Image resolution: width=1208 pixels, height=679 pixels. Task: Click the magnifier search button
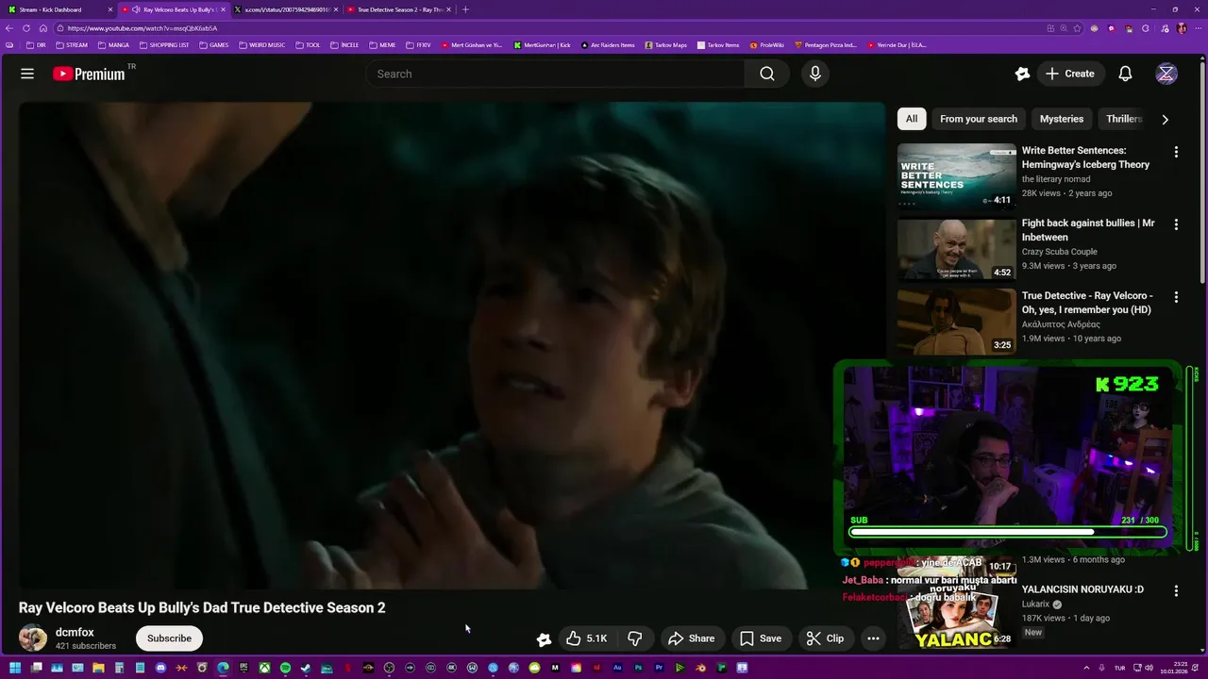point(767,74)
